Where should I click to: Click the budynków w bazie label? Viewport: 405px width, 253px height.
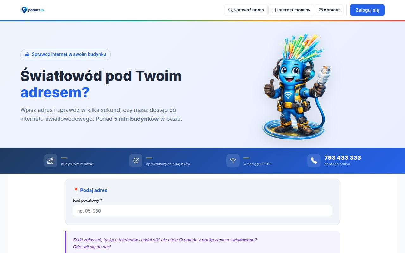(77, 164)
